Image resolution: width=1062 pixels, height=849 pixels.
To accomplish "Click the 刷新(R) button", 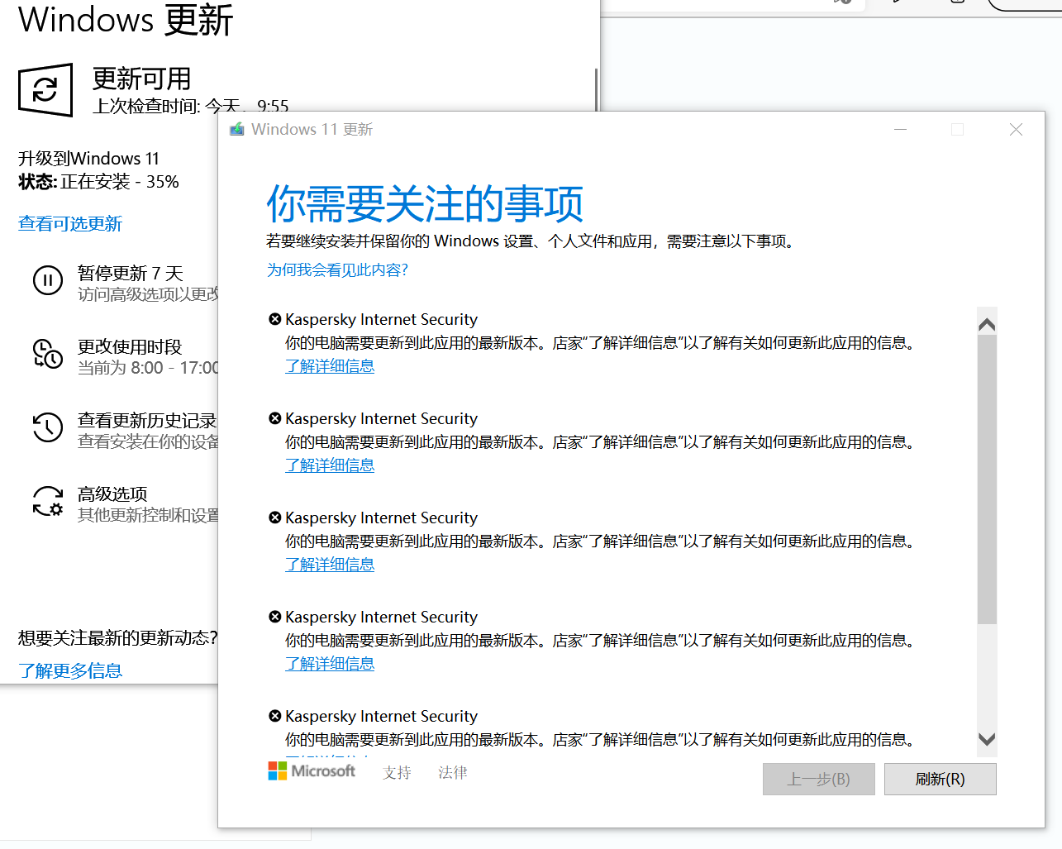I will 941,779.
